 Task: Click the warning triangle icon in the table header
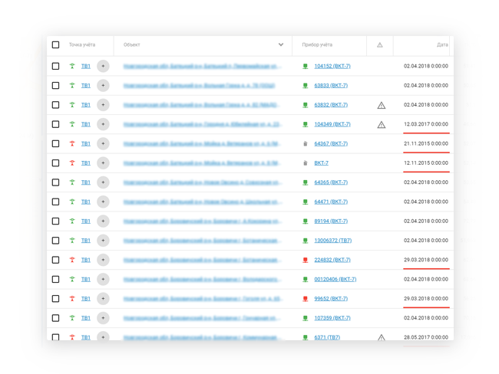(x=380, y=45)
